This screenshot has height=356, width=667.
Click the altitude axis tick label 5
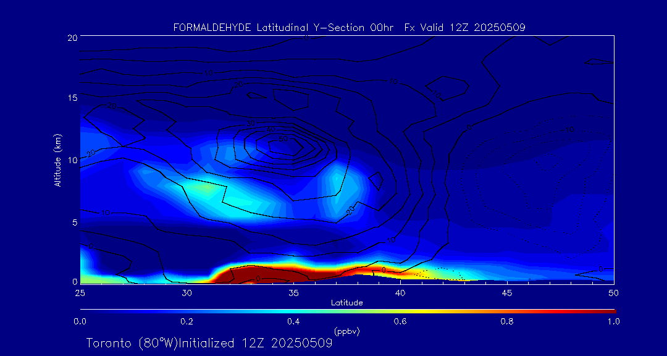click(75, 222)
